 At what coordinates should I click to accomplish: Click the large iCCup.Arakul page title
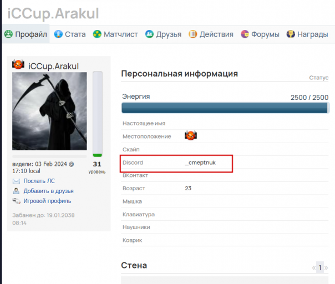[x=53, y=13]
